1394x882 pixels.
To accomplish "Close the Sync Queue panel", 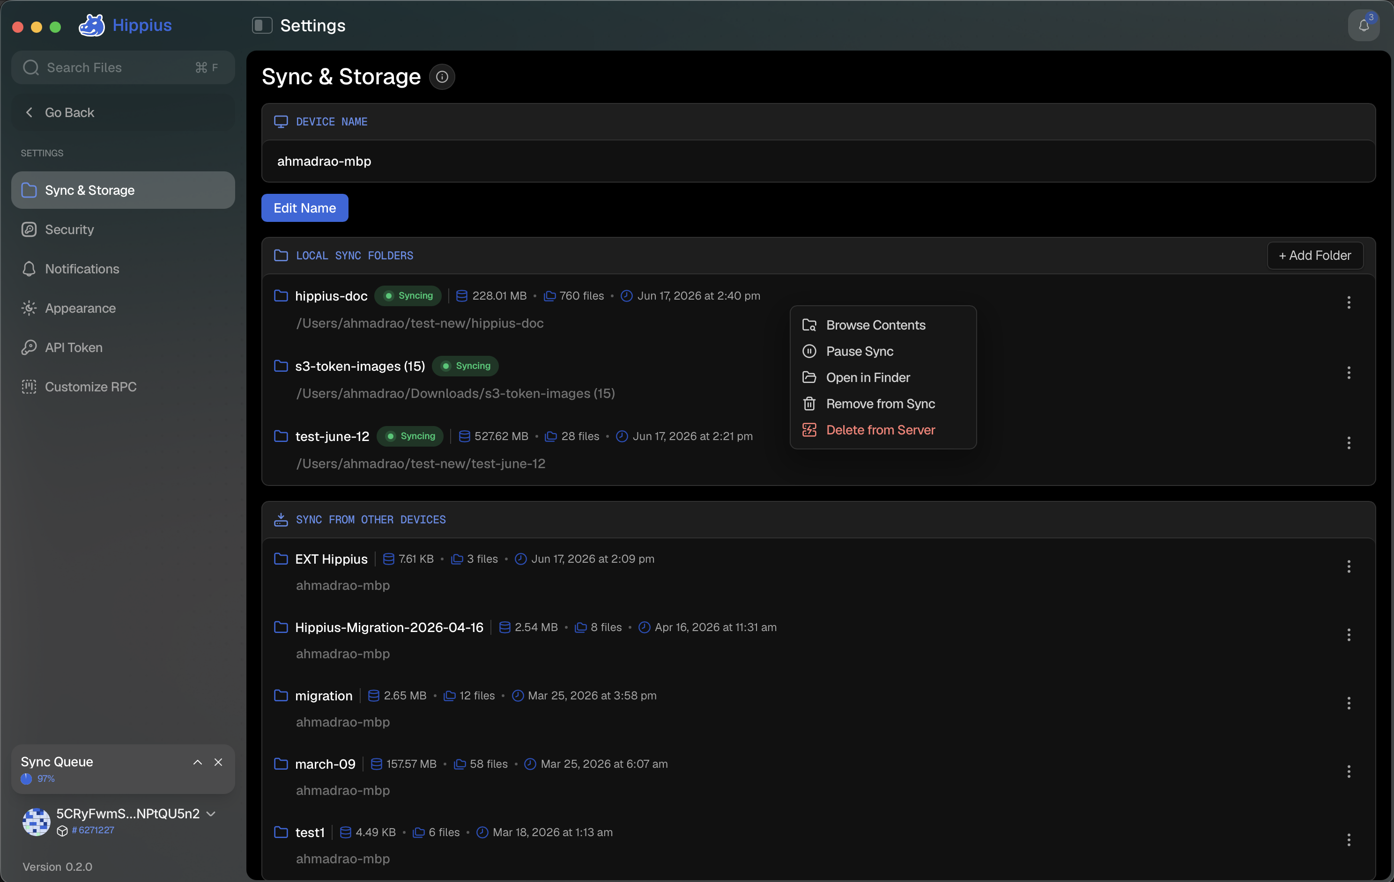I will coord(218,762).
